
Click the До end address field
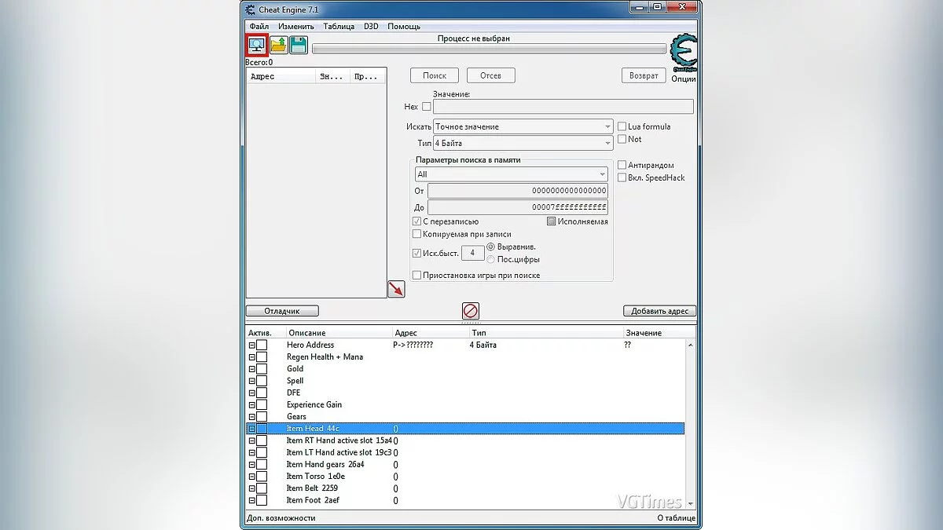click(x=518, y=207)
